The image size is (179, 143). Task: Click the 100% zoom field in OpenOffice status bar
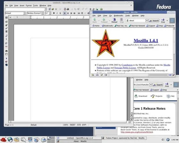[x=66, y=125]
